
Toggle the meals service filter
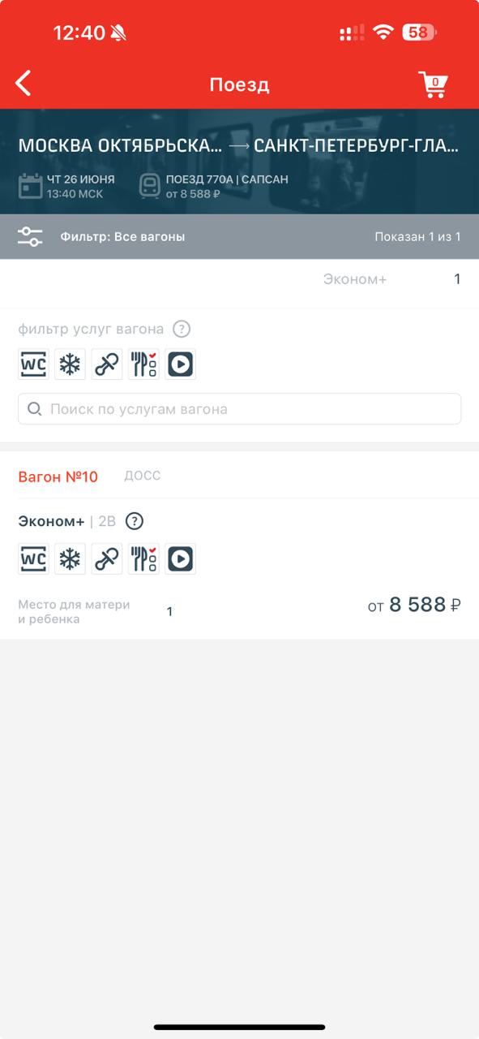pos(143,364)
